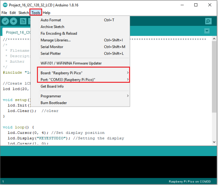218x185 pixels.
Task: Select Archive Sketch menu entry
Action: pyautogui.click(x=80, y=27)
